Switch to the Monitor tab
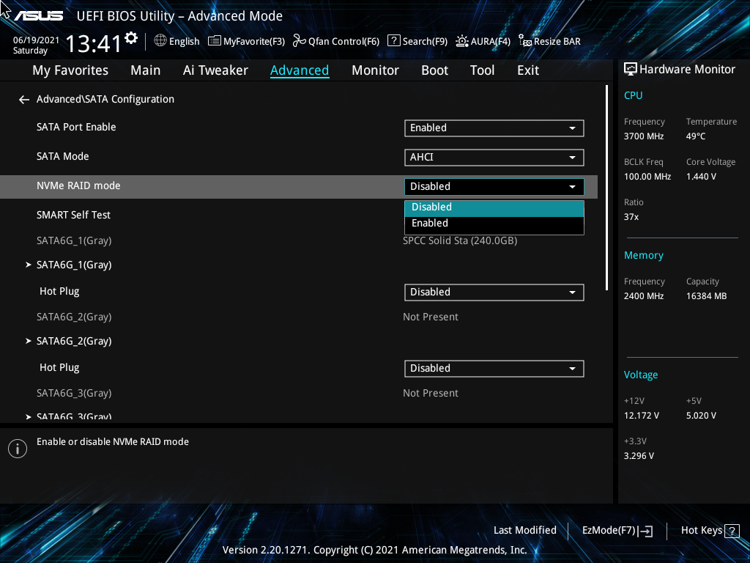 click(x=375, y=70)
